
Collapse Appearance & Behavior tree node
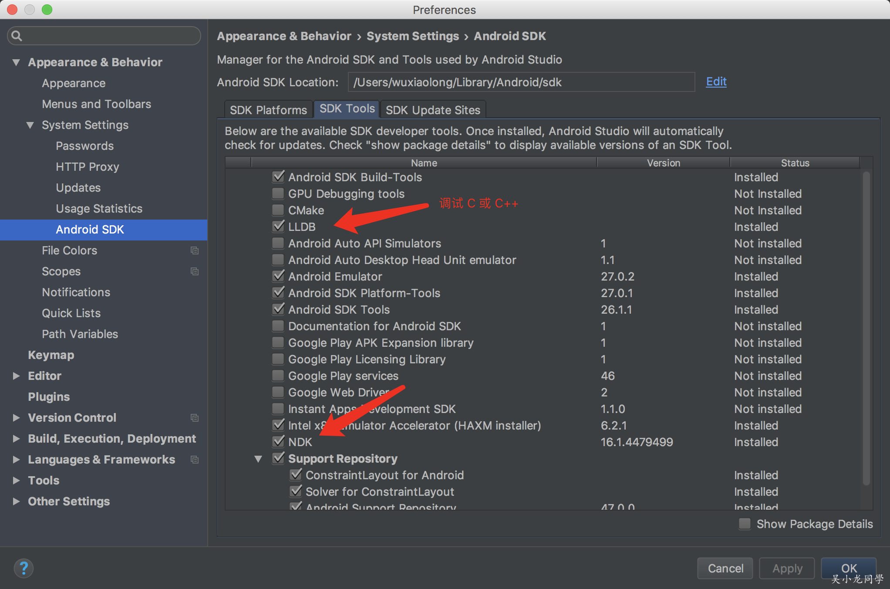pos(16,62)
